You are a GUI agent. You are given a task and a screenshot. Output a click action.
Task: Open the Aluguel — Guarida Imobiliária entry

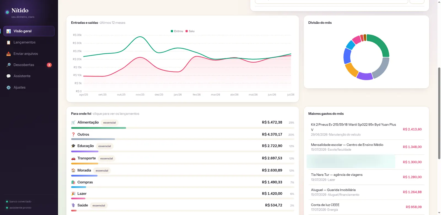[x=366, y=192]
